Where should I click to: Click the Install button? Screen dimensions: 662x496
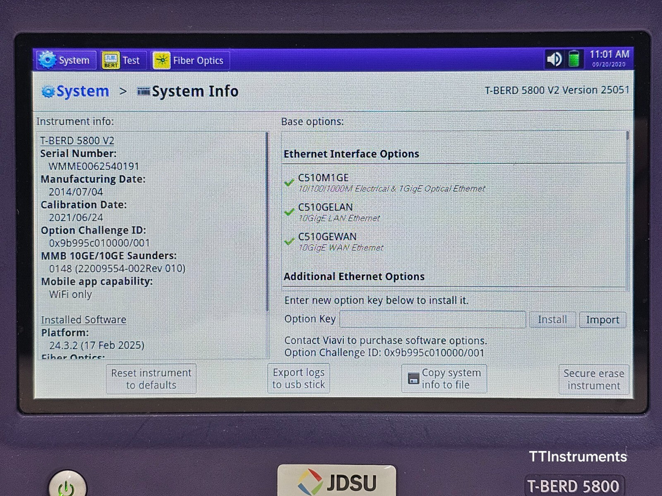(x=552, y=320)
